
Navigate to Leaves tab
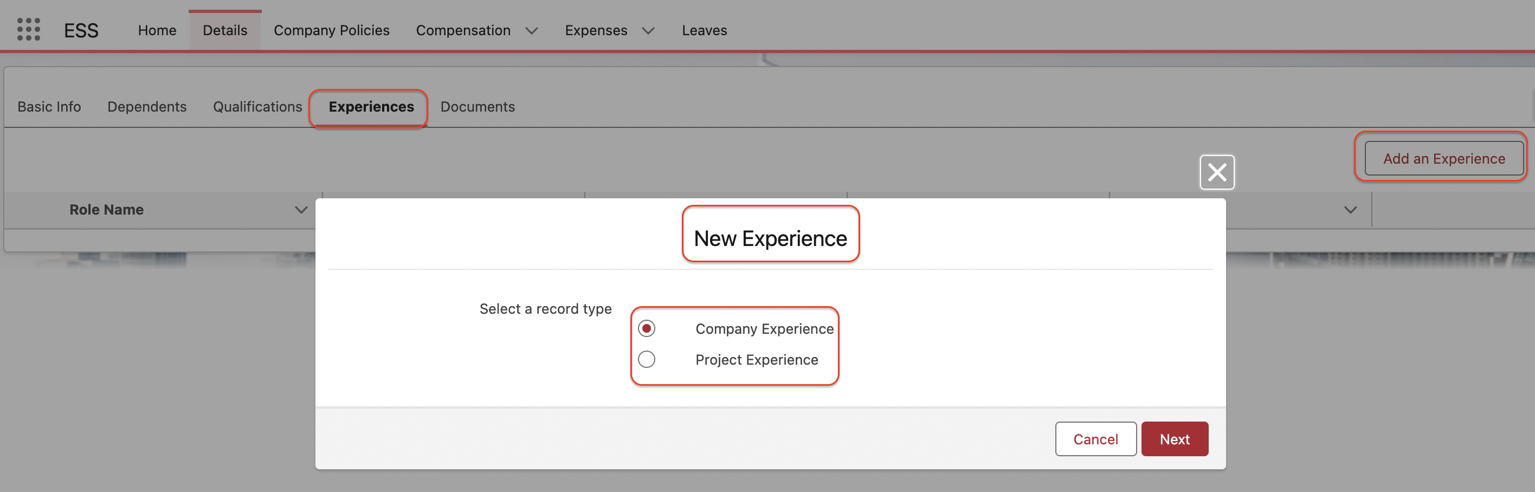(704, 30)
